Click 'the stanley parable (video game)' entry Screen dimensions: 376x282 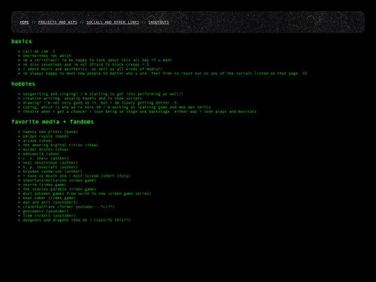pos(59,189)
